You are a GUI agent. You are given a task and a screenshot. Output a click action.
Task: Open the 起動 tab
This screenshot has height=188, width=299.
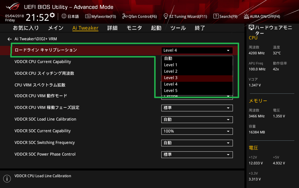pyautogui.click(x=156, y=28)
